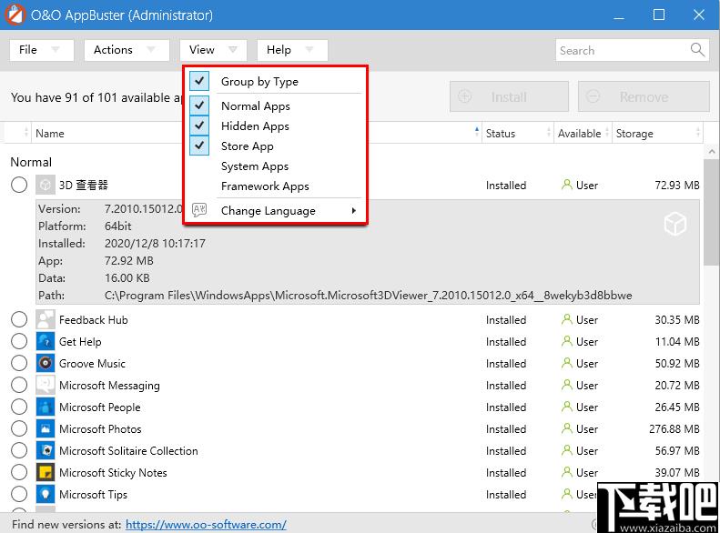Click the Install button
Image resolution: width=720 pixels, height=533 pixels.
point(509,96)
